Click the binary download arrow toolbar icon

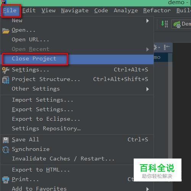165,24
